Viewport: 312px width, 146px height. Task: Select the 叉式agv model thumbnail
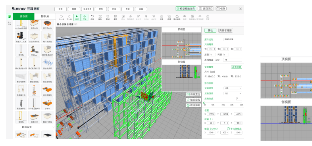[x=34, y=50]
